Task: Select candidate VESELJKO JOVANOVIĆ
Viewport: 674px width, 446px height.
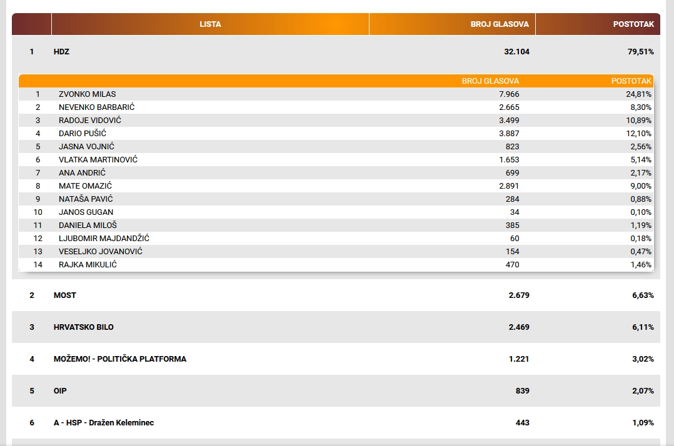Action: [336, 251]
